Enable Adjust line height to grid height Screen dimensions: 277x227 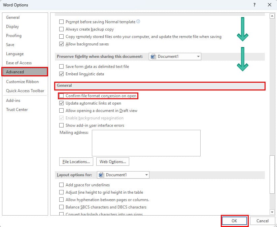(x=61, y=192)
